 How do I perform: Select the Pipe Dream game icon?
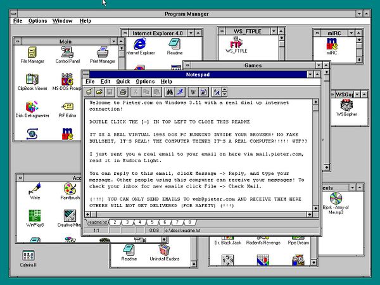pyautogui.click(x=298, y=241)
